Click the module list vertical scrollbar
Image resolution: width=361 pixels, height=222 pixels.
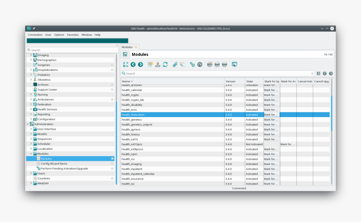pyautogui.click(x=332, y=113)
